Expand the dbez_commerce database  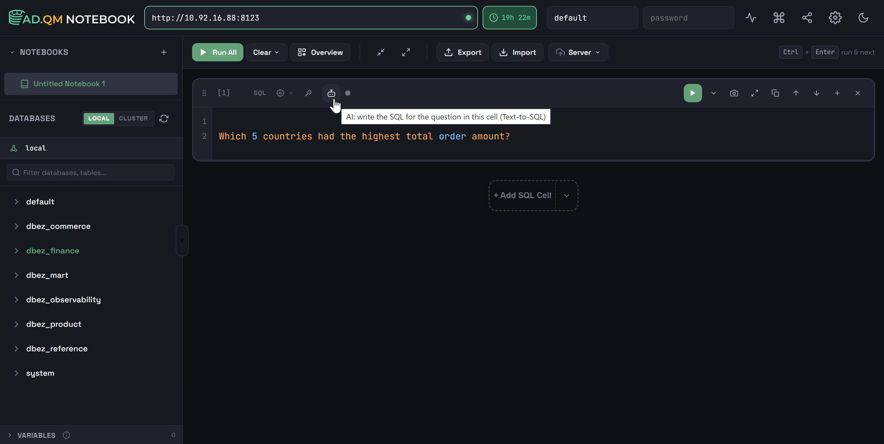tap(16, 226)
